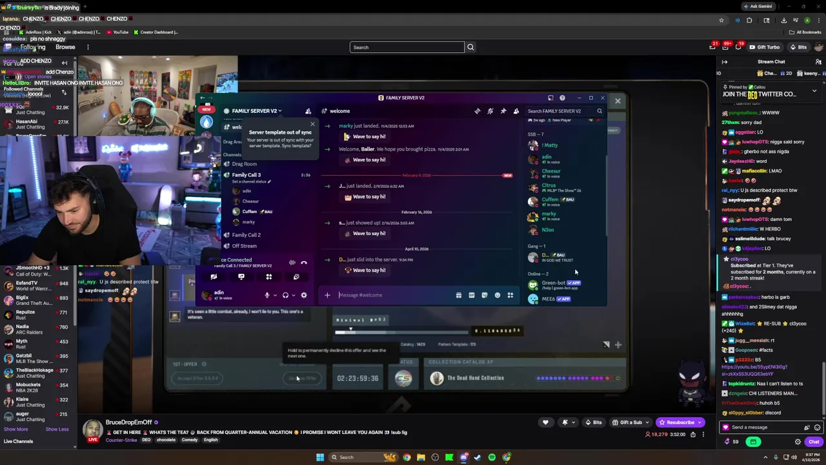Click Bits button in Twitch top bar
Image resolution: width=826 pixels, height=465 pixels.
pyautogui.click(x=798, y=47)
